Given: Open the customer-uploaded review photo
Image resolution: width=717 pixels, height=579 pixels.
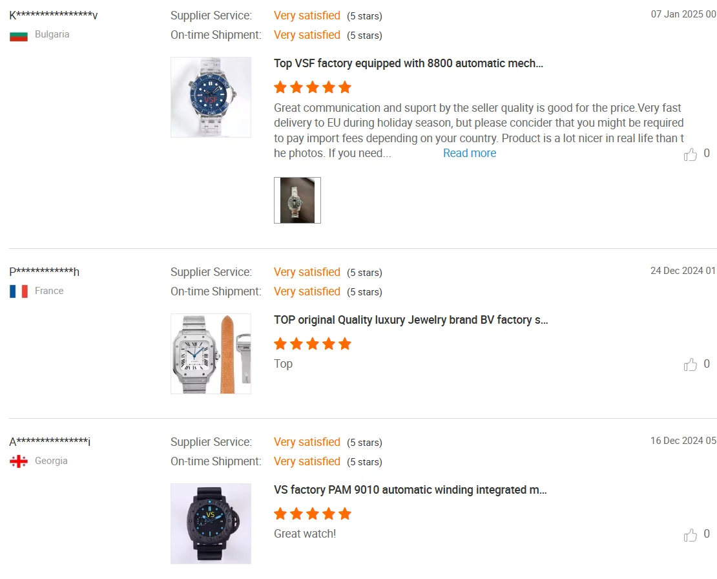Looking at the screenshot, I should 297,200.
